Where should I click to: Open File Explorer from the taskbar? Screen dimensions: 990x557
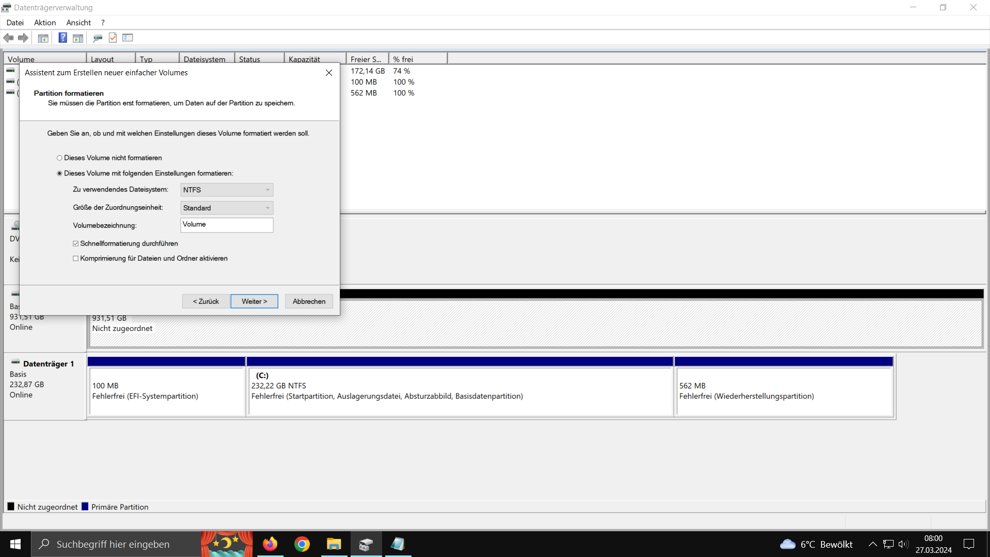[334, 544]
